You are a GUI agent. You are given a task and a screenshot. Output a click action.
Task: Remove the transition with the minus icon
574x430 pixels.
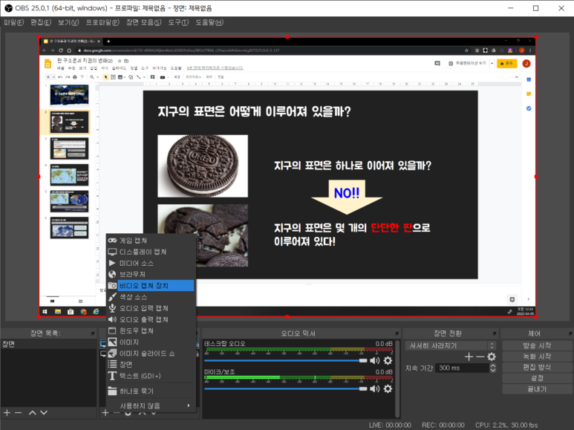click(480, 356)
